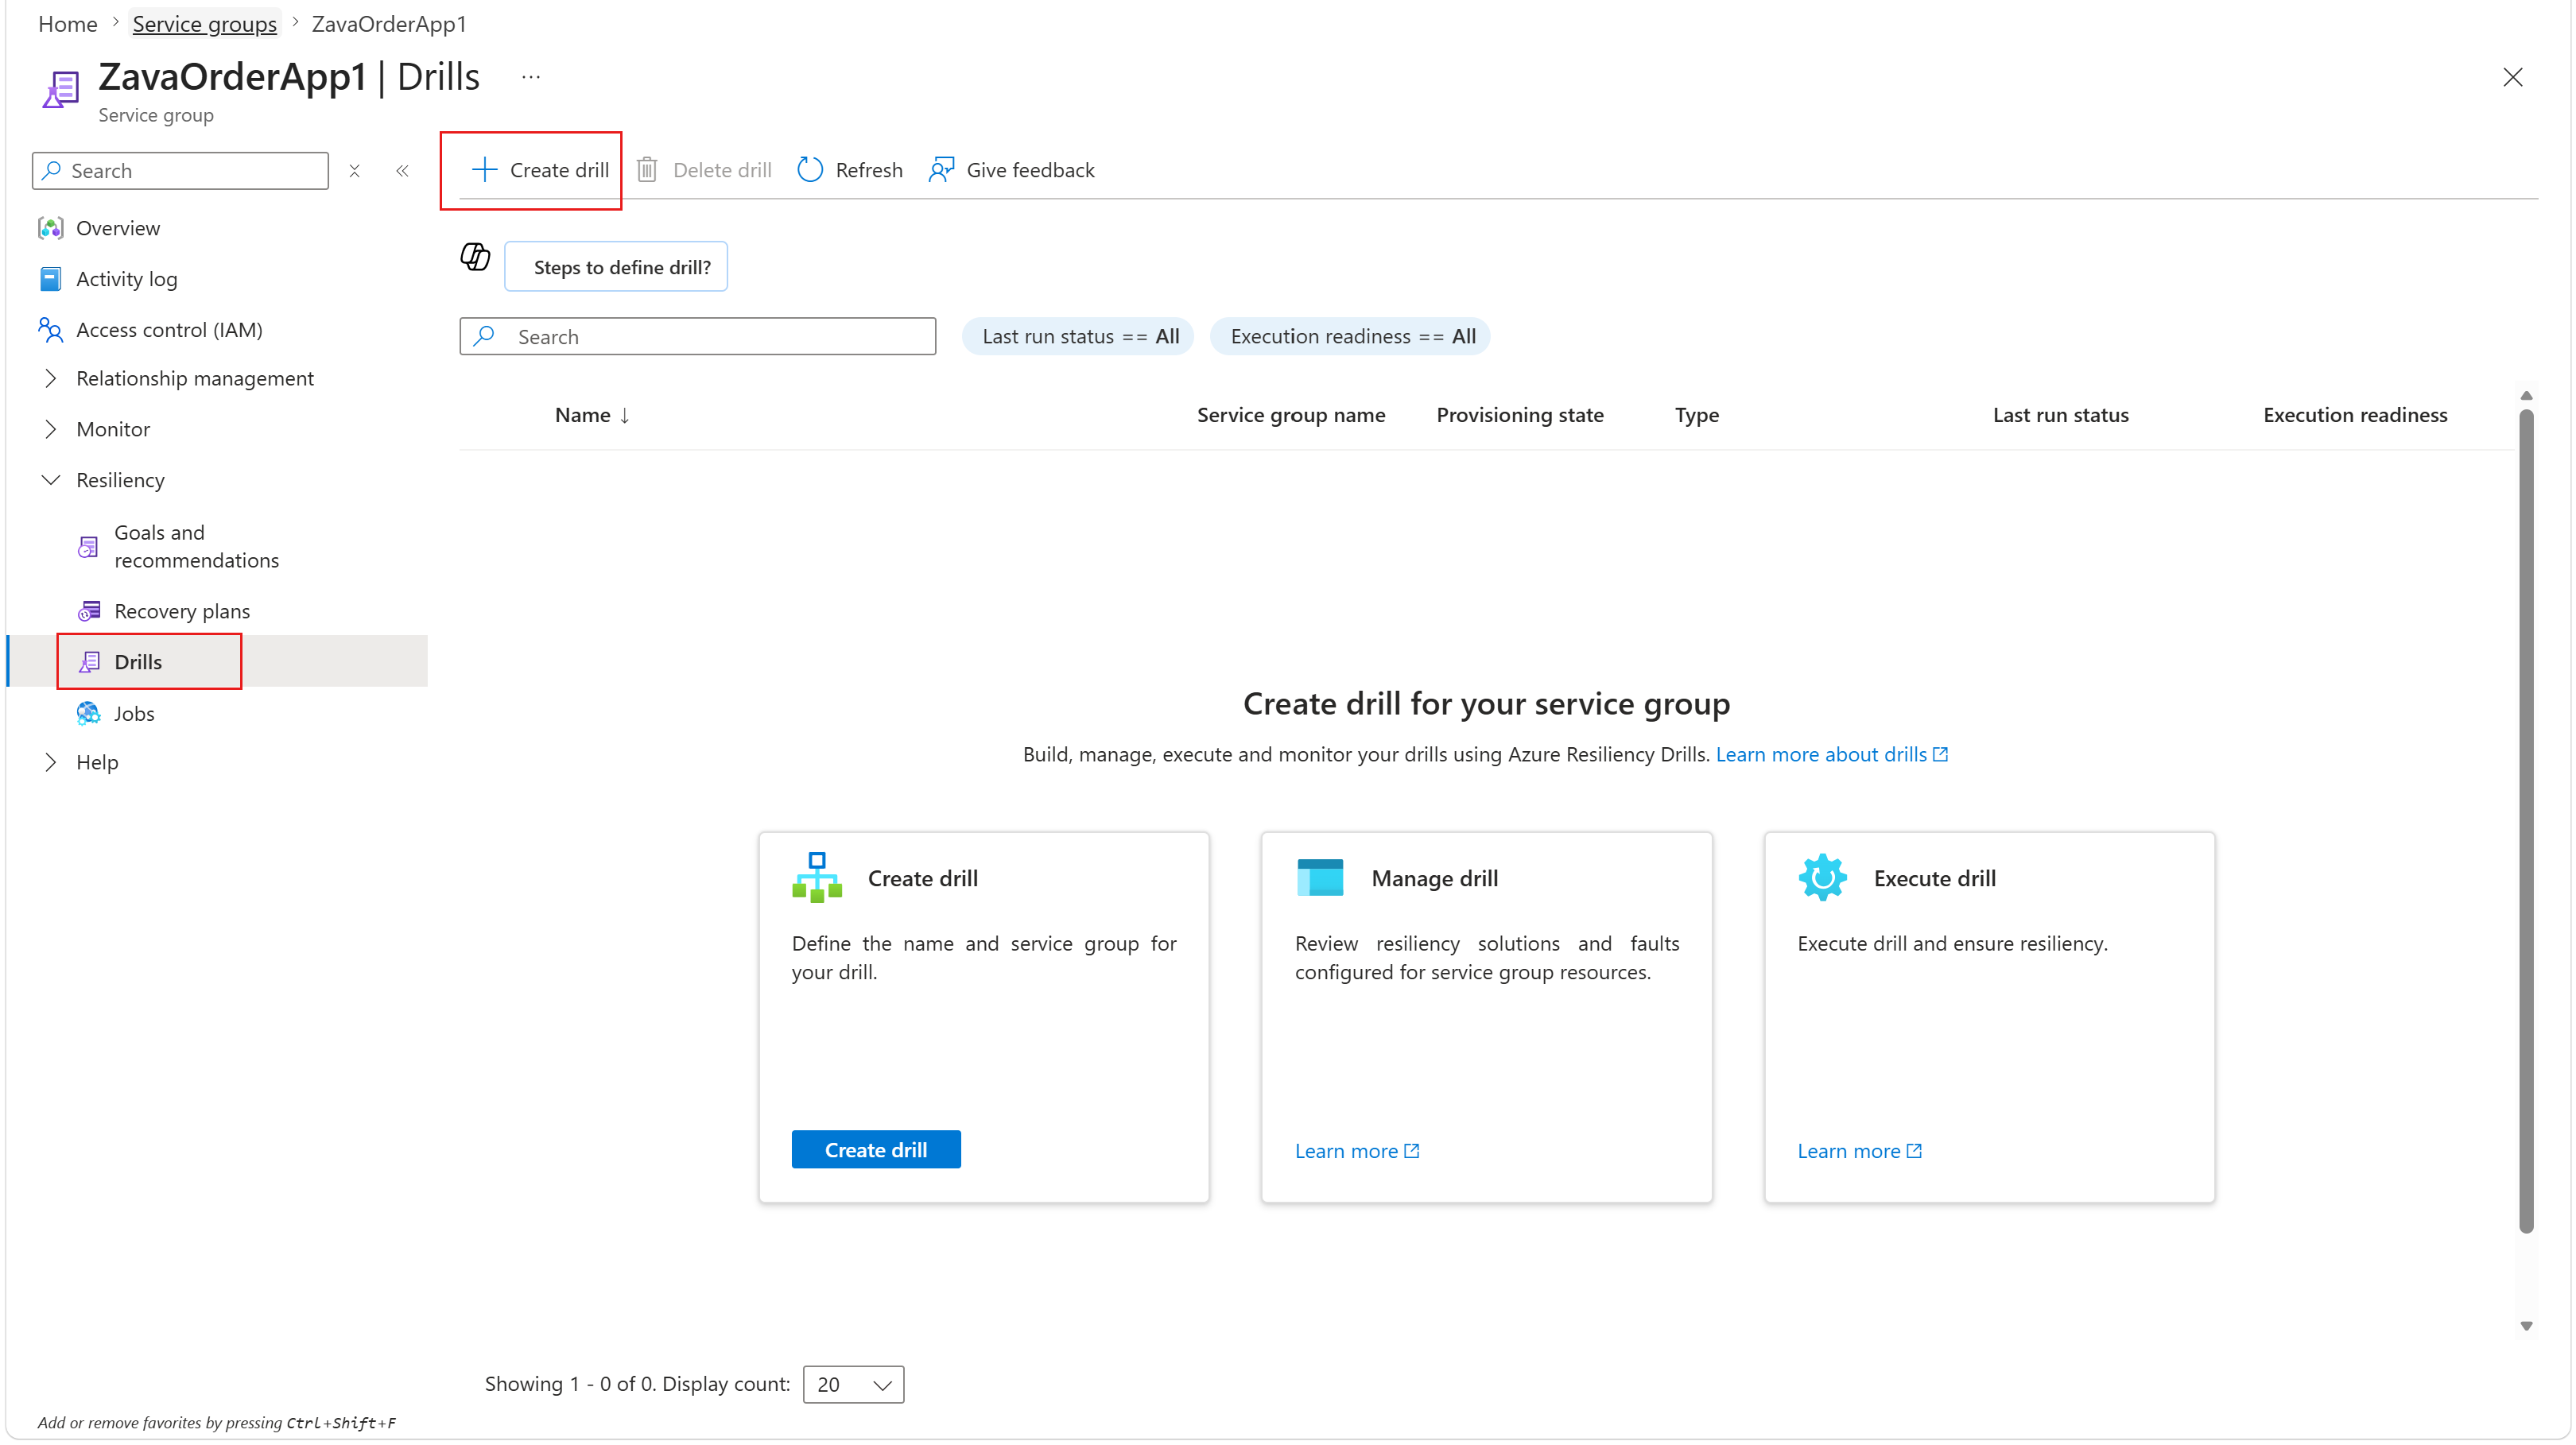Close the ZavaOrderApp1 Drills blade
Image resolution: width=2576 pixels, height=1445 pixels.
tap(2512, 77)
